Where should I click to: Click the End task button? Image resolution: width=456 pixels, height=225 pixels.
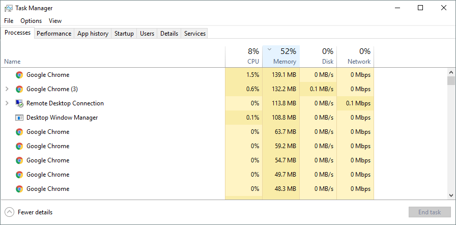coord(430,212)
